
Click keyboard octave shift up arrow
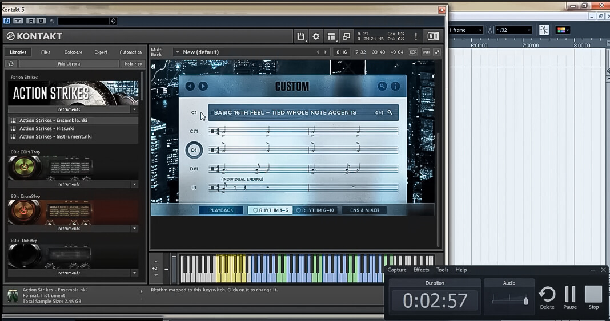pos(156,261)
